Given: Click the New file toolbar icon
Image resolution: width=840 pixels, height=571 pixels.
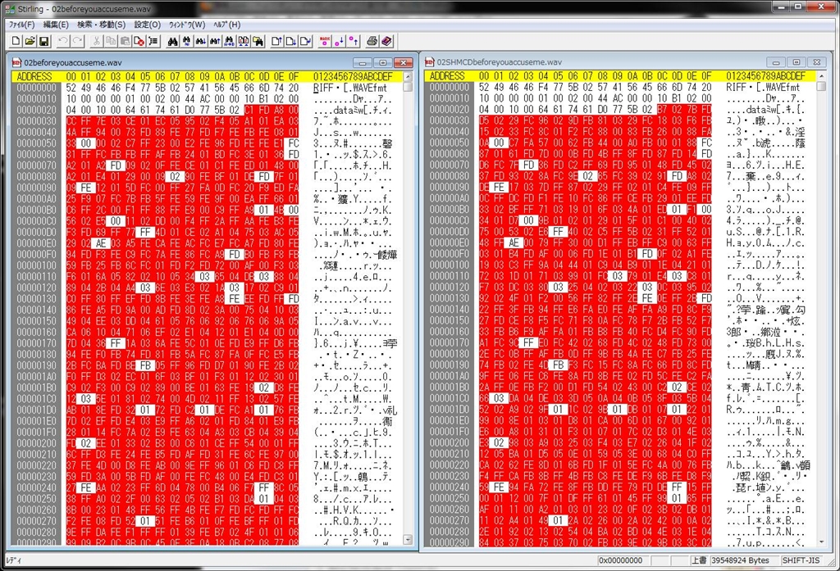Looking at the screenshot, I should point(14,41).
